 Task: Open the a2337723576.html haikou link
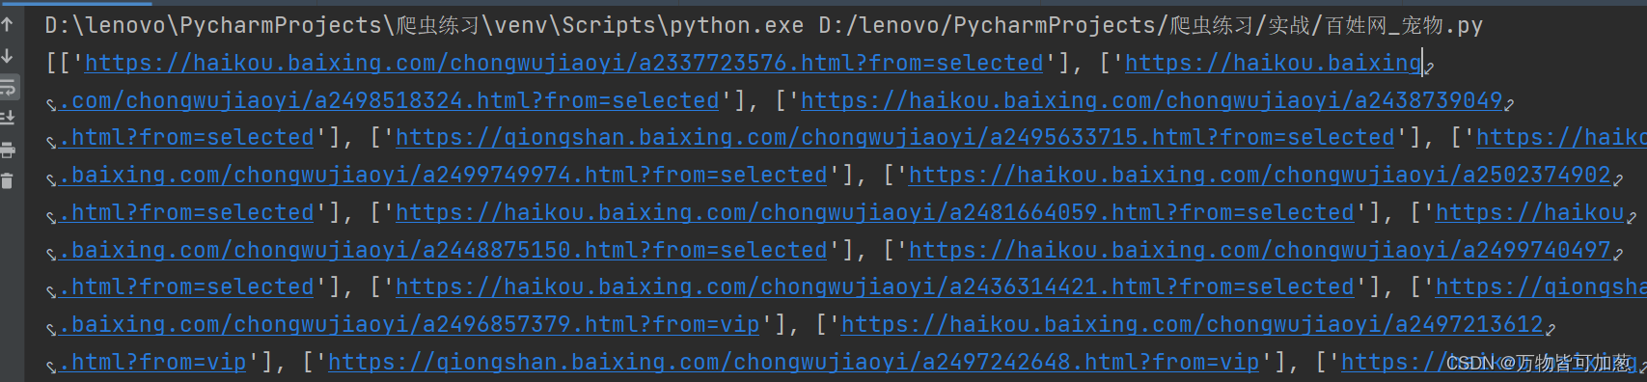tap(564, 64)
